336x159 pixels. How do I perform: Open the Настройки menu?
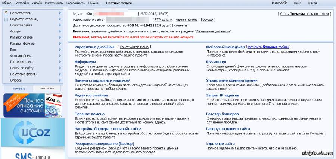(22, 3)
